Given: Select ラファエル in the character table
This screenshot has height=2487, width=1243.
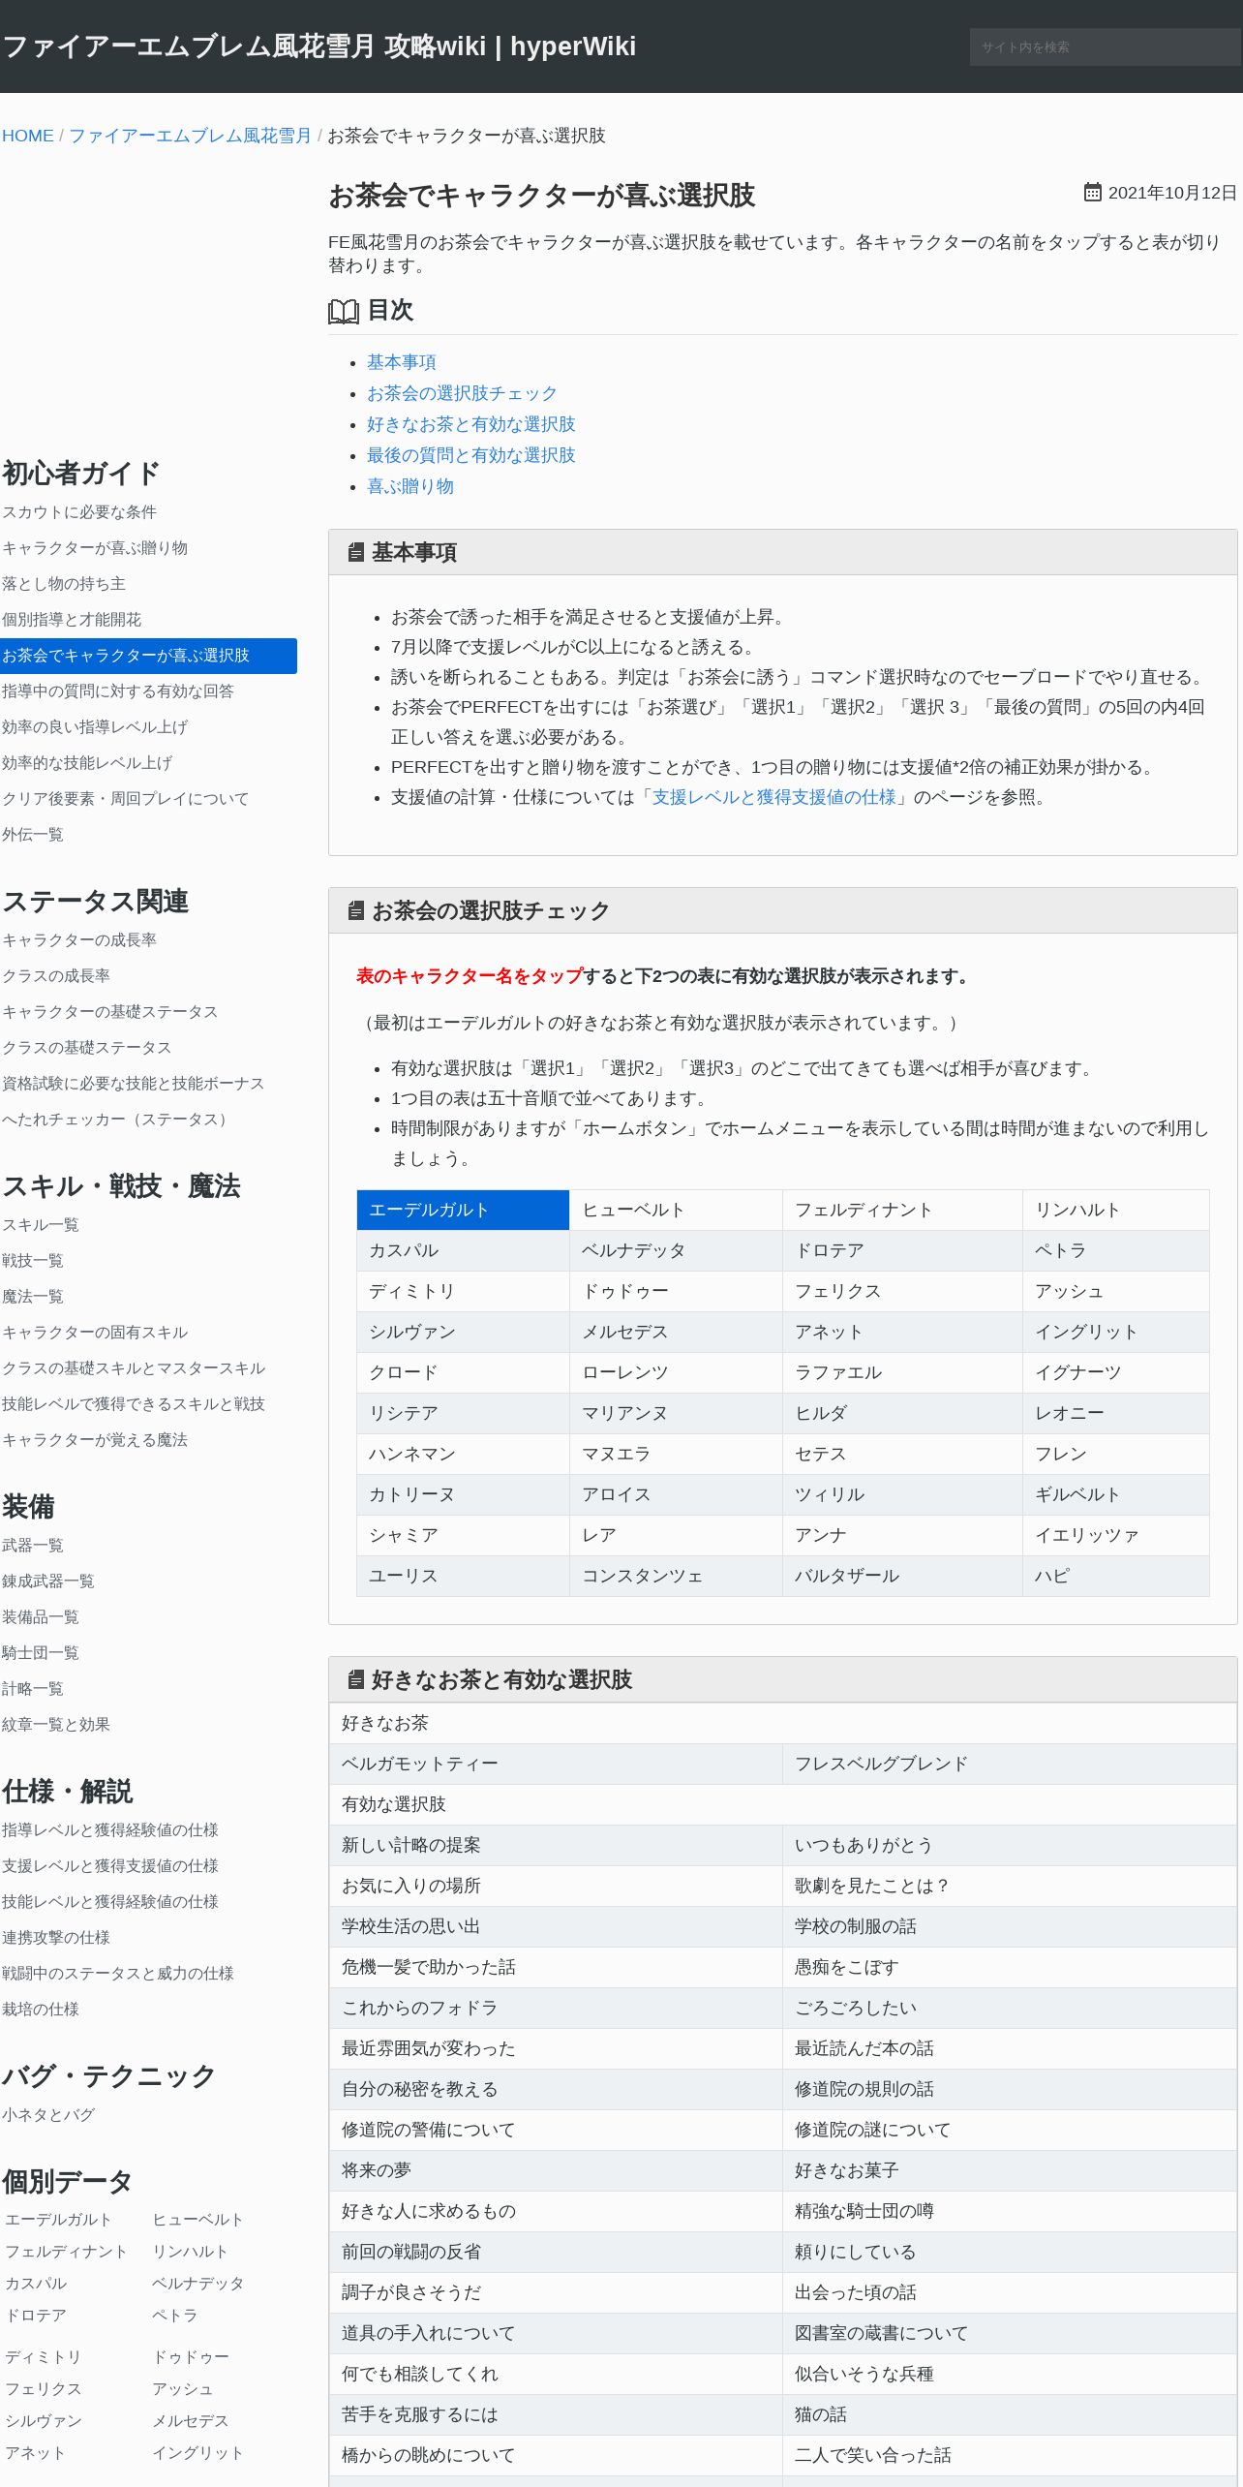Looking at the screenshot, I should pyautogui.click(x=902, y=1373).
